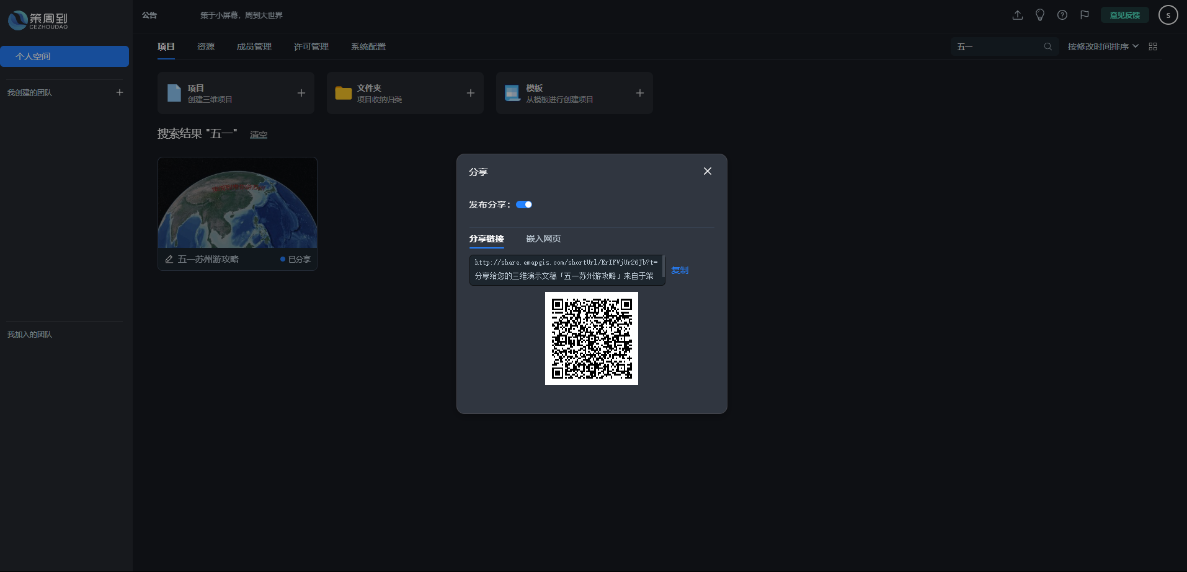1187x572 pixels.
Task: Open the lightbulb tips icon
Action: 1040,15
